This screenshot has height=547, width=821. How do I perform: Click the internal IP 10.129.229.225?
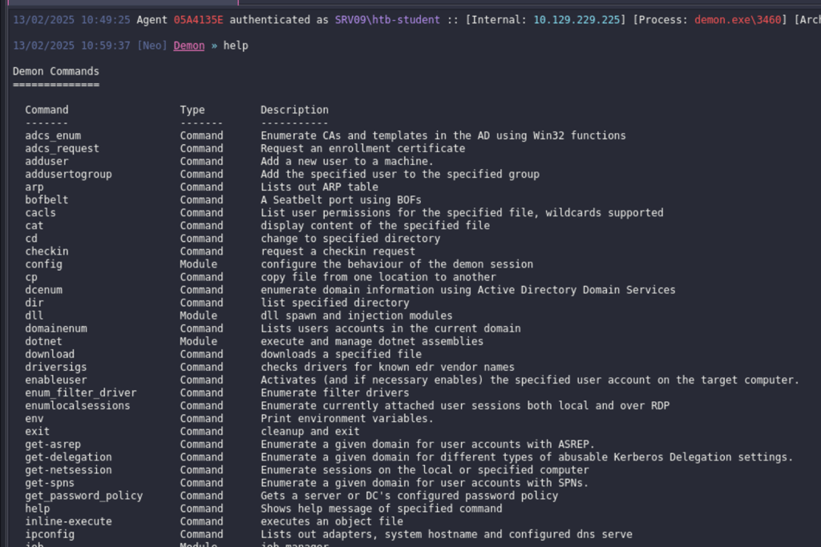[576, 20]
